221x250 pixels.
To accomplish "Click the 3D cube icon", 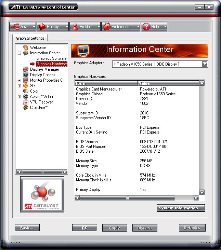I will 26,86.
